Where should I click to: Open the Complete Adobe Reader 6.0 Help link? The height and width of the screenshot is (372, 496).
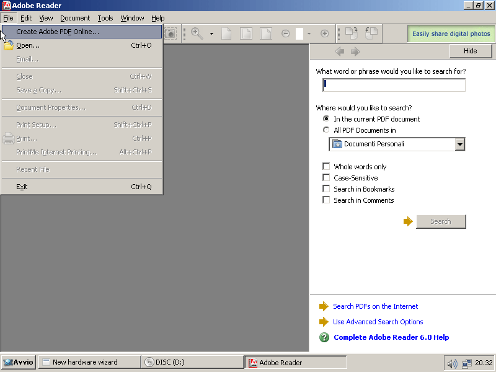point(391,337)
